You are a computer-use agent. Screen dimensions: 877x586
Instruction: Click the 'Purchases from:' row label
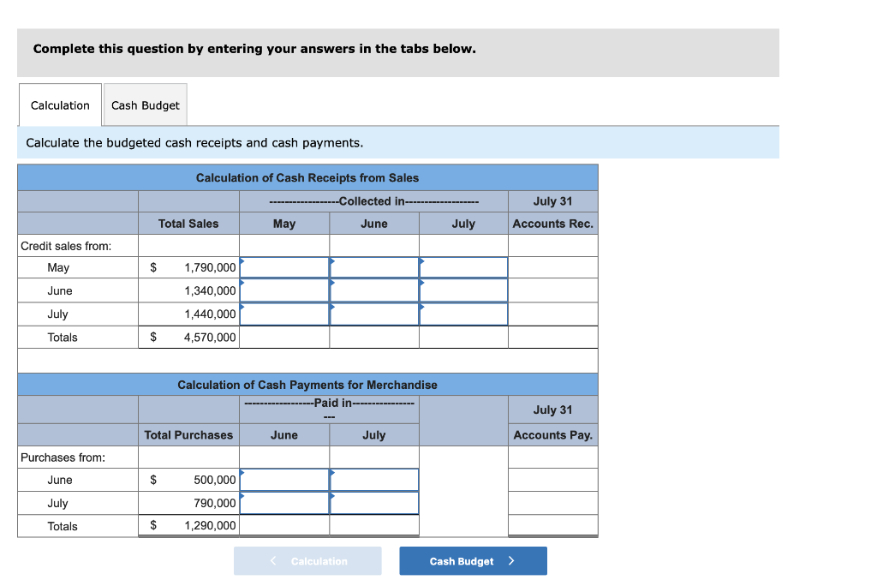coord(63,457)
